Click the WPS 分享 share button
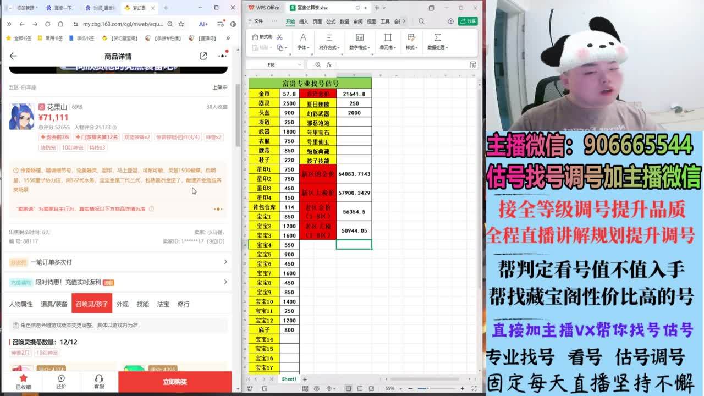Screen dimensions: 704x396 click(x=468, y=21)
